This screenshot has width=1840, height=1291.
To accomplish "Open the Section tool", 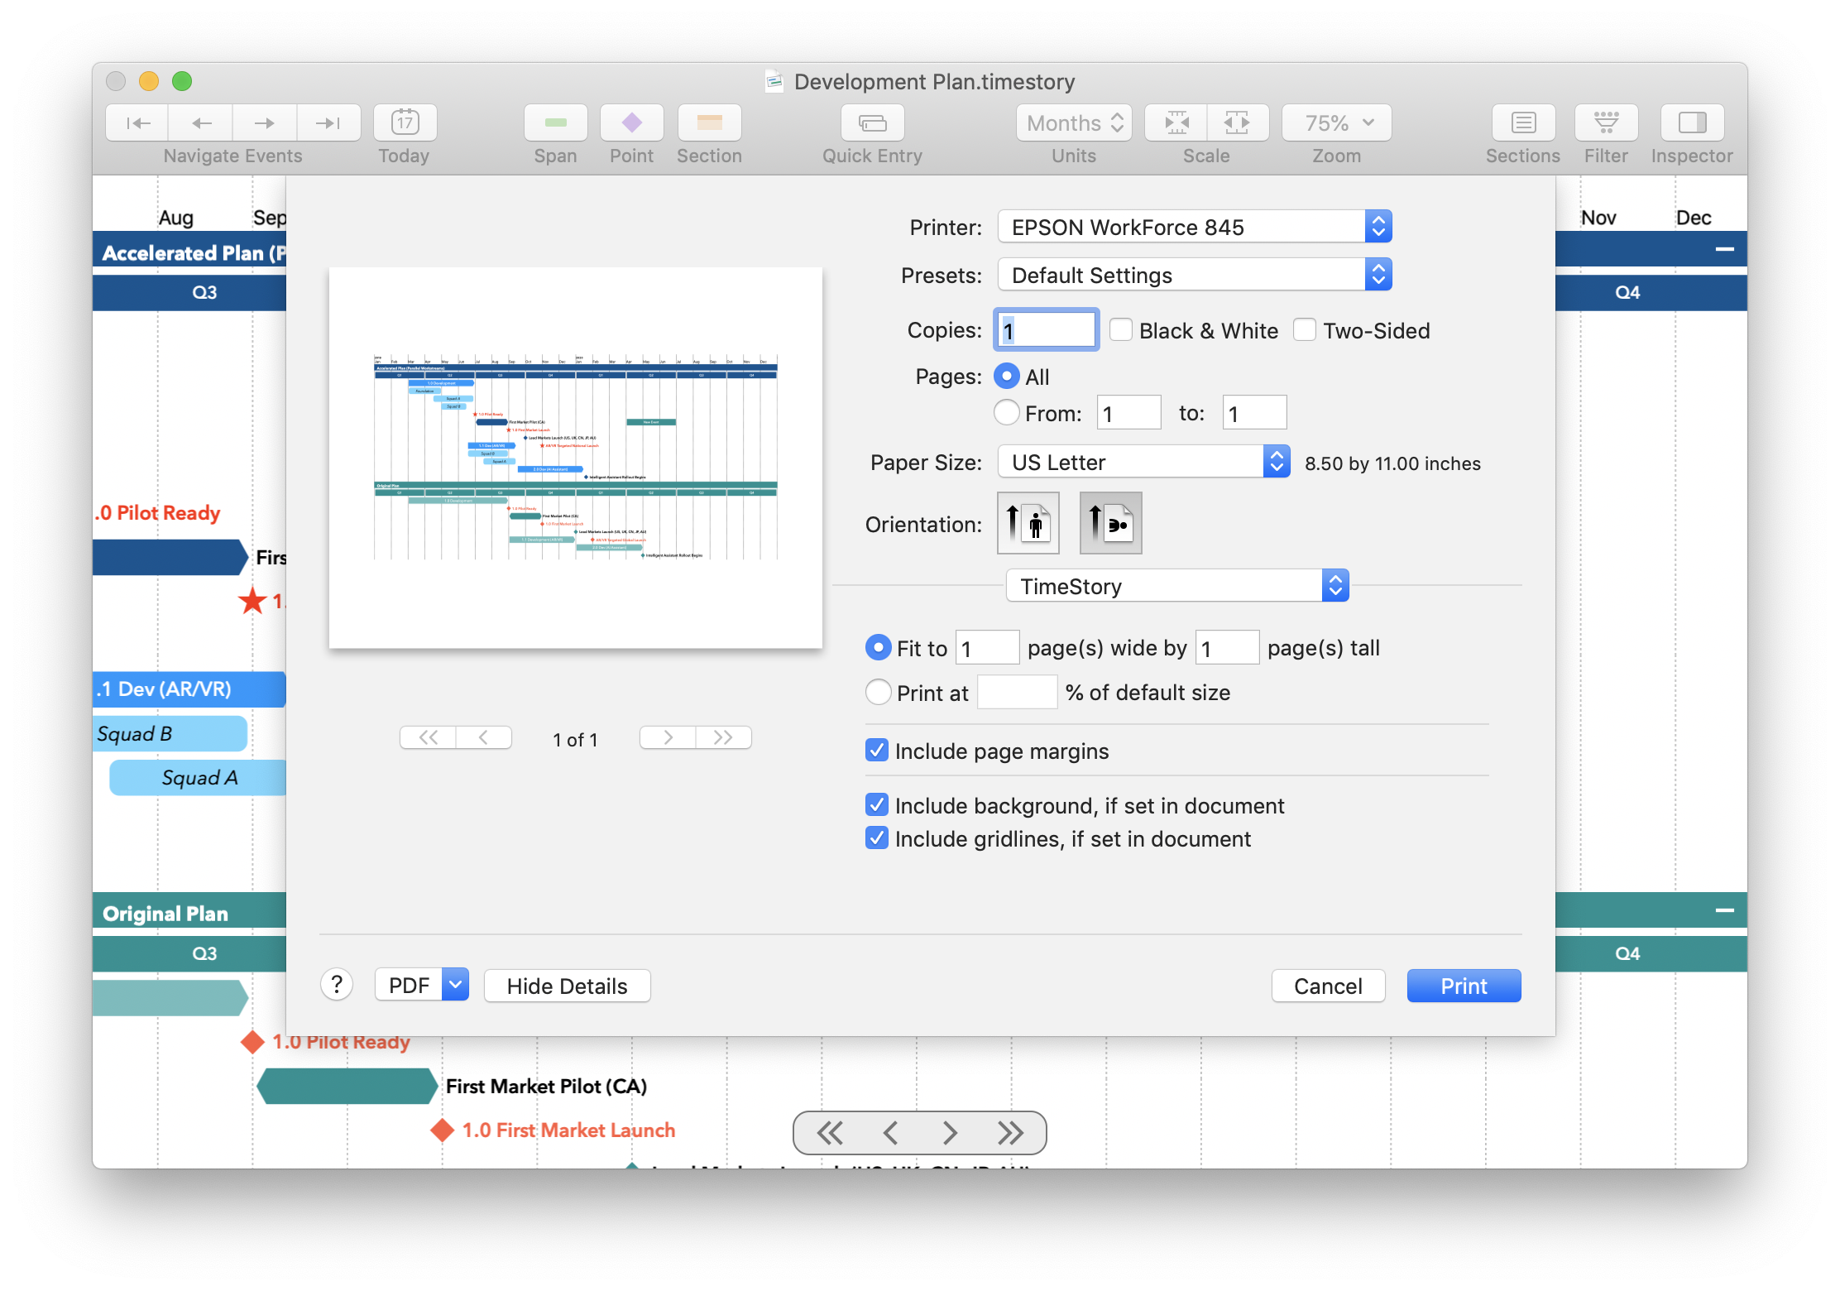I will [708, 122].
